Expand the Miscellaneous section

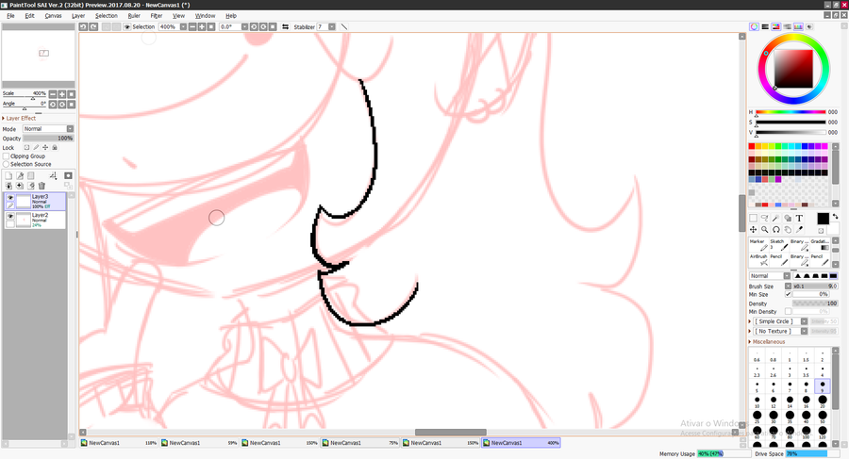click(767, 341)
